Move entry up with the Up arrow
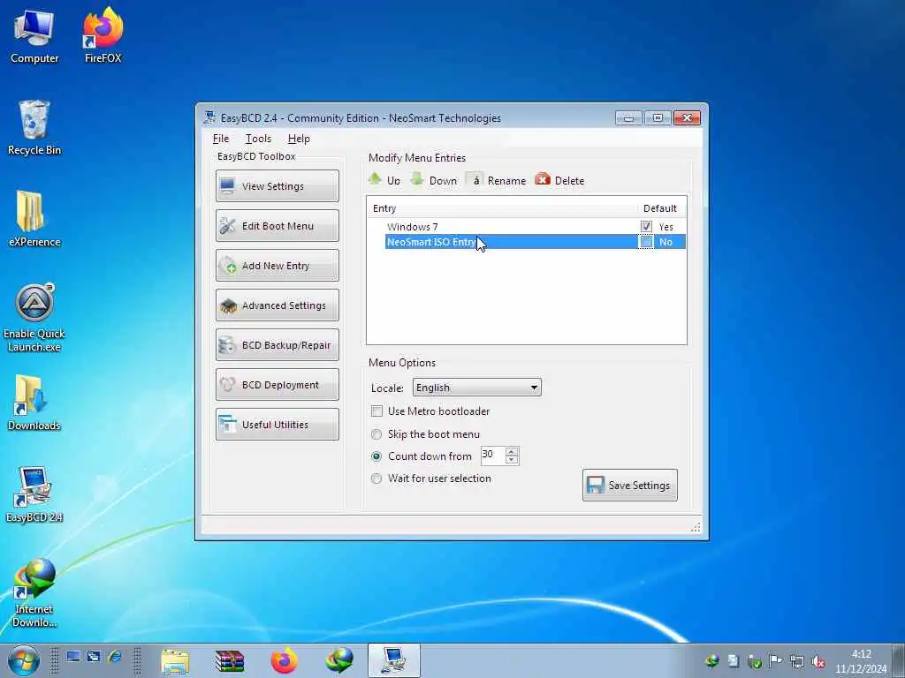905x678 pixels. (384, 180)
